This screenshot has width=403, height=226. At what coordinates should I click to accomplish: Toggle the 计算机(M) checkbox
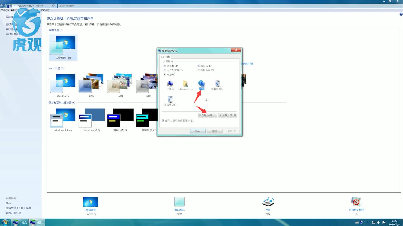coord(165,66)
